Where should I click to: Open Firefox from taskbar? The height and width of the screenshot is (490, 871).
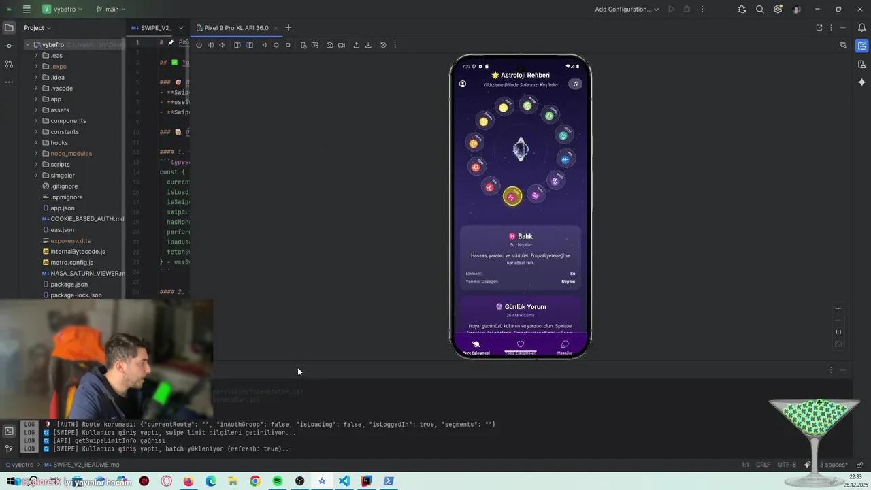[188, 481]
